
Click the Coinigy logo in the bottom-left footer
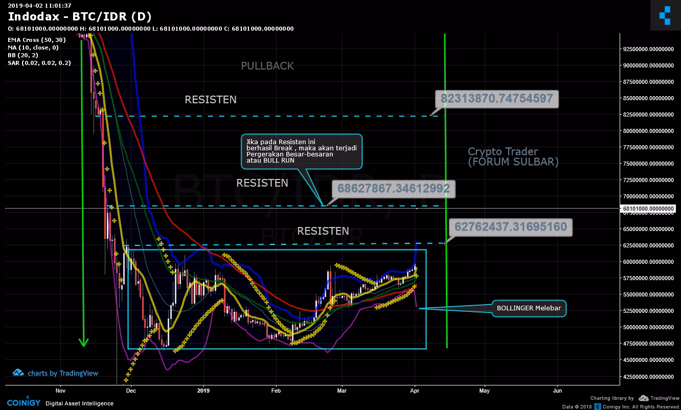tap(24, 403)
